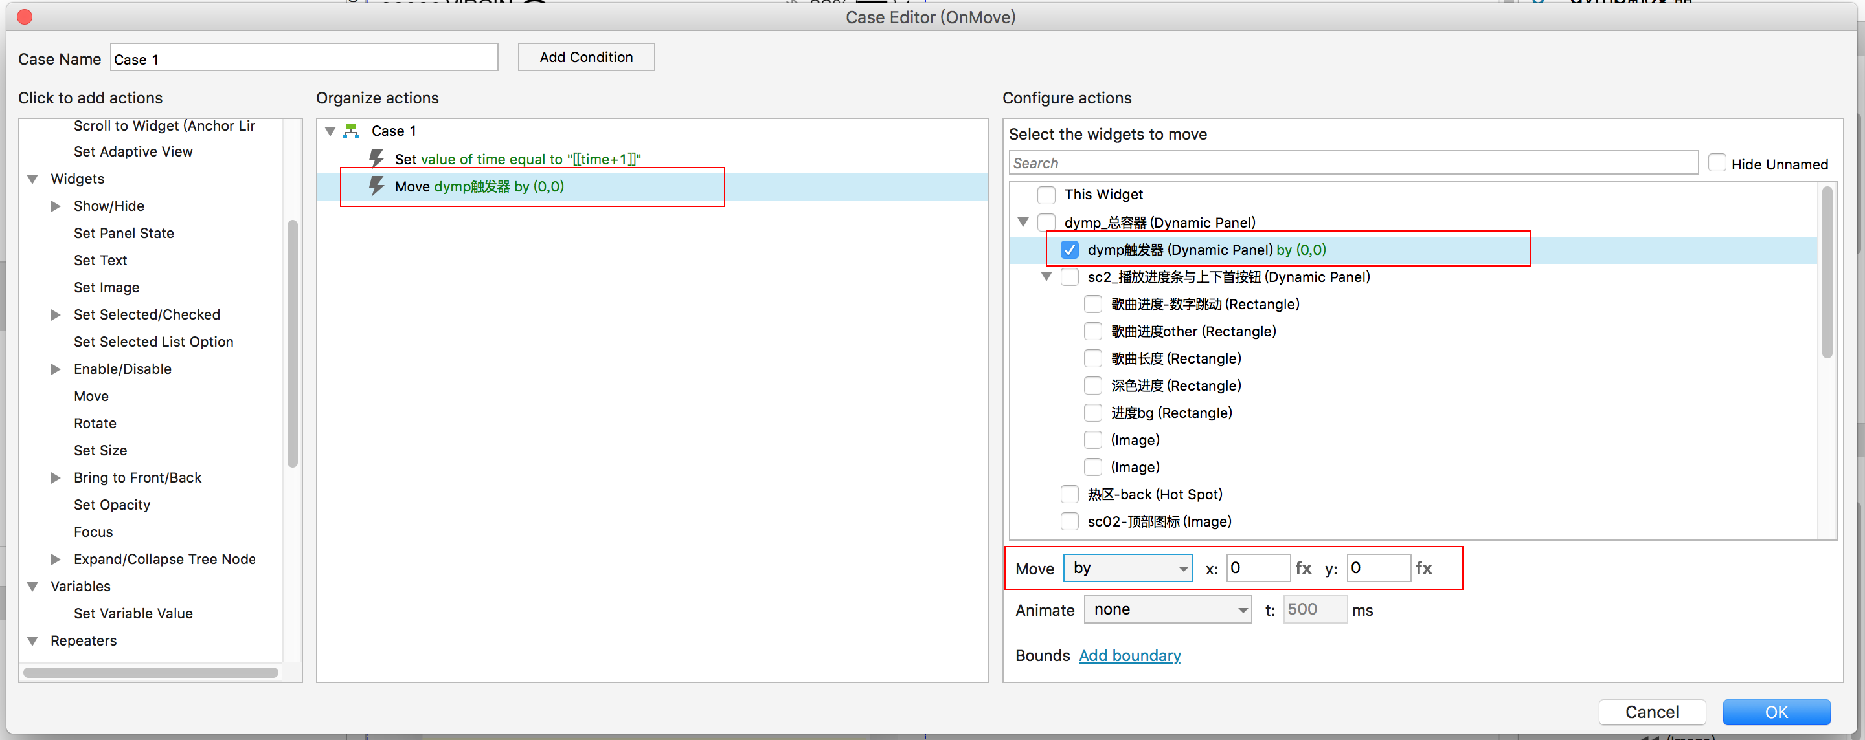This screenshot has width=1865, height=740.
Task: Collapse the Case 1 tree node
Action: 330,131
